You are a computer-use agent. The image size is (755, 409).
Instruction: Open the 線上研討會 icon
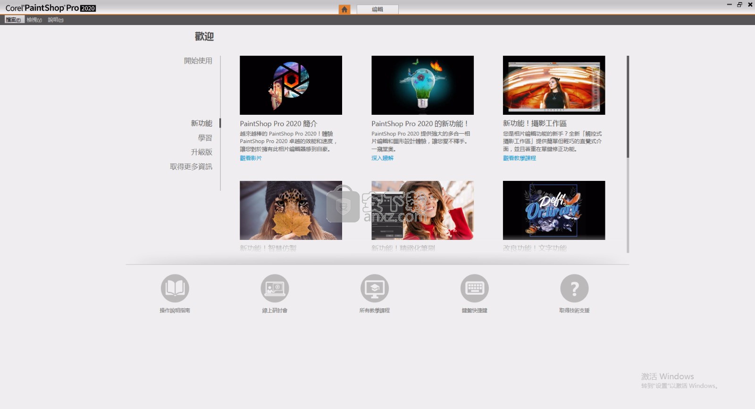(x=275, y=288)
